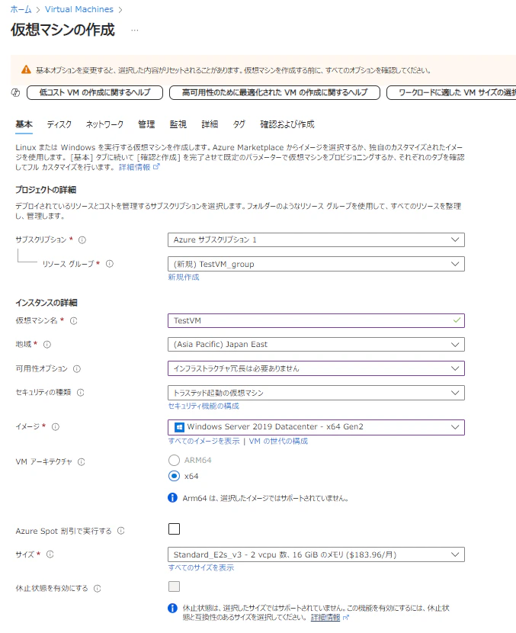The image size is (516, 633).
Task: Click the blue info icon for Arm64 notice
Action: click(173, 498)
